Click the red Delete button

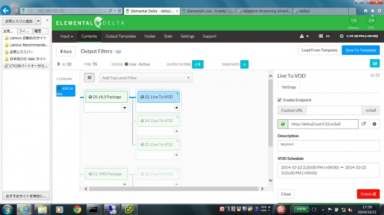point(368,194)
